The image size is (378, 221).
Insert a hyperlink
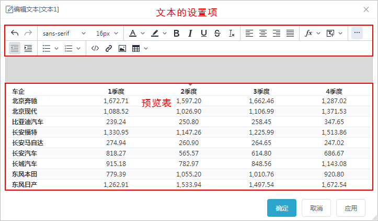pyautogui.click(x=109, y=48)
